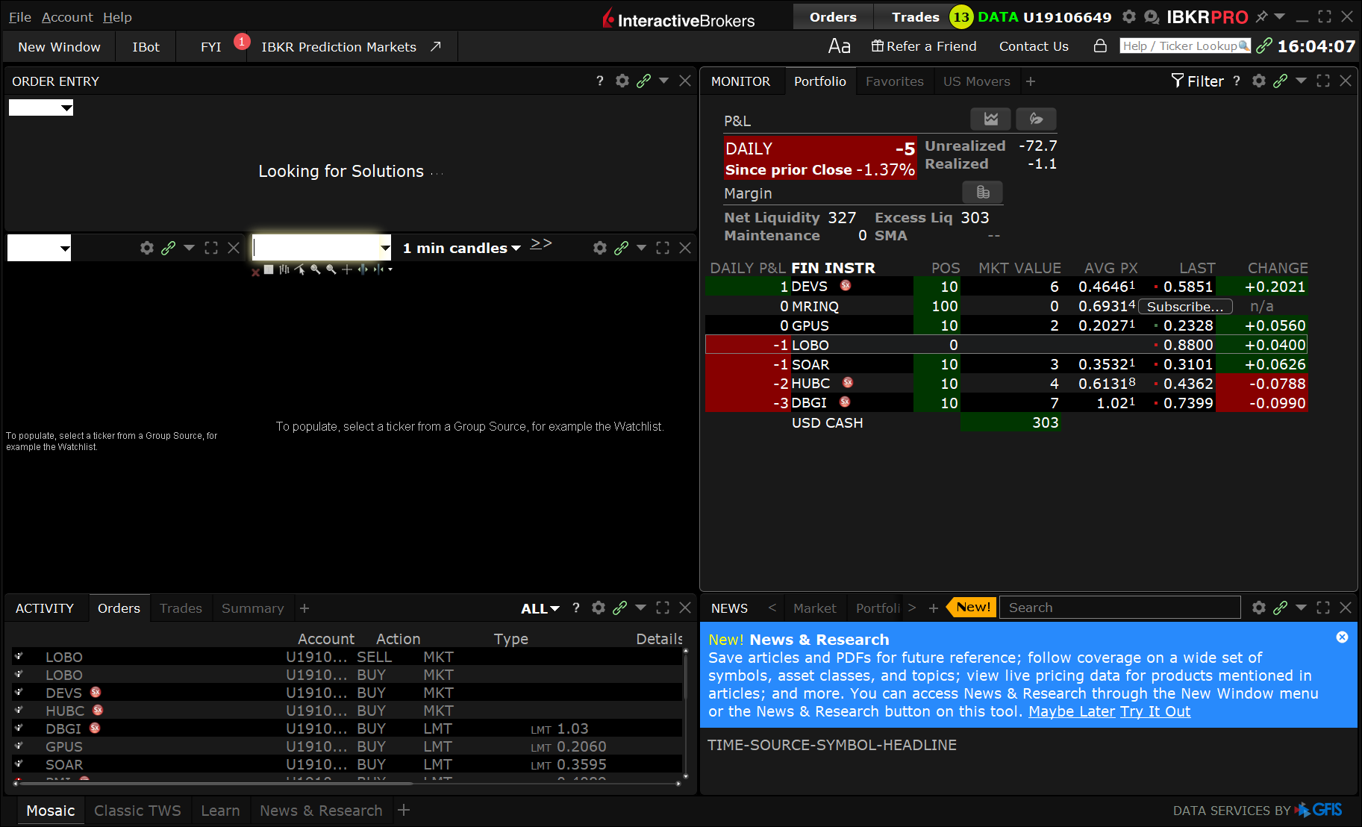Expand the title bar dropdown arrow near IBKRPRO
The width and height of the screenshot is (1362, 827).
[1279, 16]
